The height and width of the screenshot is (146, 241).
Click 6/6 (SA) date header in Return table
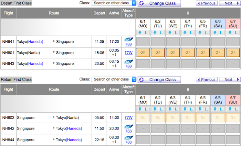218,100
